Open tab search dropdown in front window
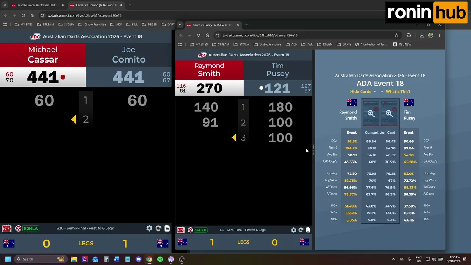 tap(180, 25)
